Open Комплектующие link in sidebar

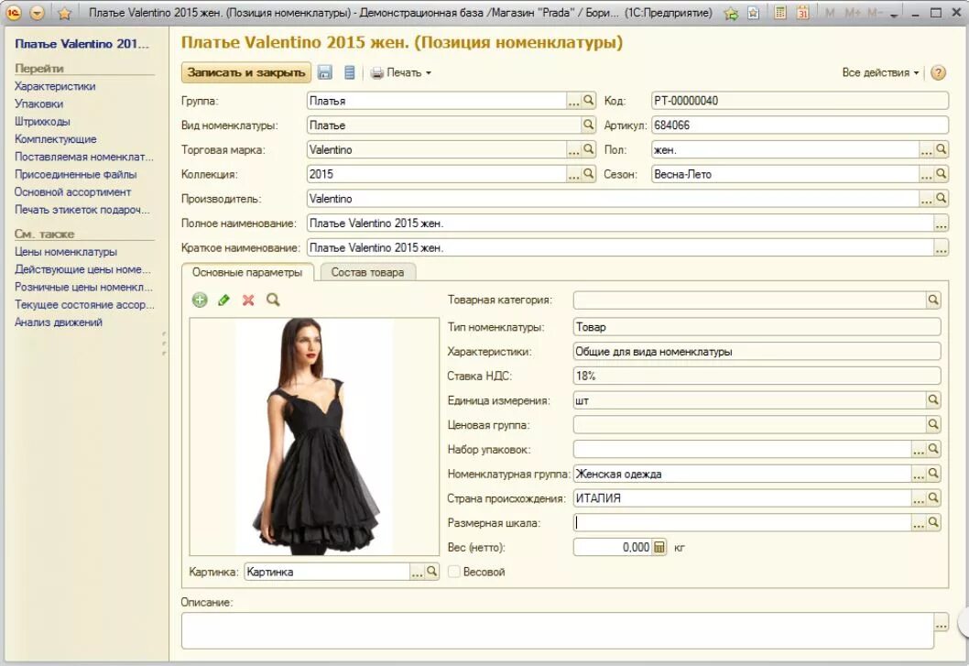pyautogui.click(x=56, y=139)
